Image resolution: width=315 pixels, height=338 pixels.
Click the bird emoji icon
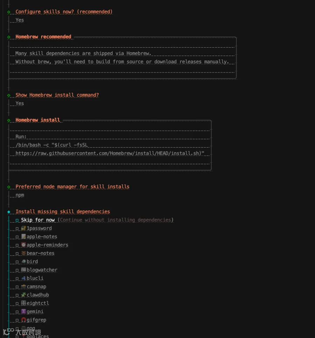point(23,261)
